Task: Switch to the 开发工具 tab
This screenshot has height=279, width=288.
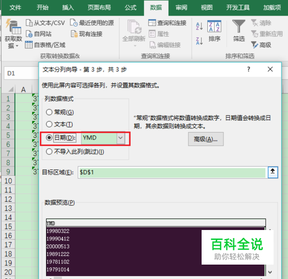Action: click(238, 7)
